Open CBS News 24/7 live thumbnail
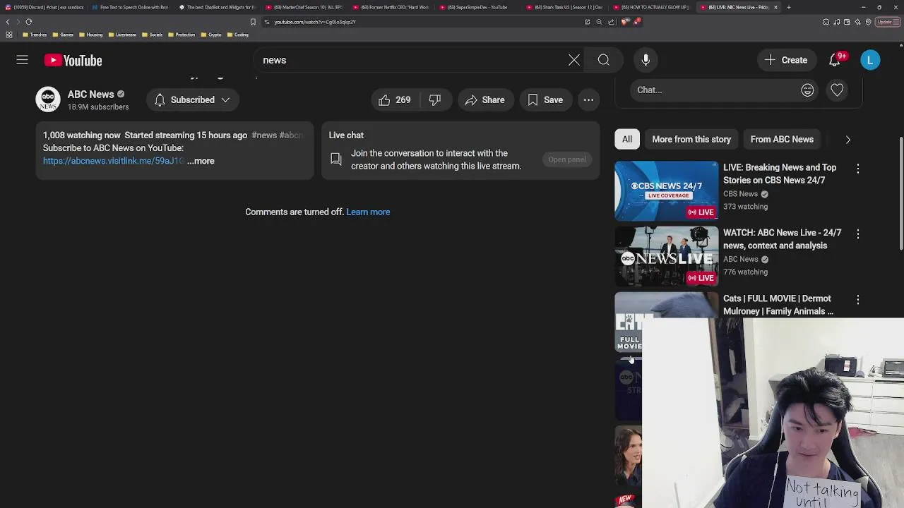Viewport: 904px width, 508px height. (666, 190)
